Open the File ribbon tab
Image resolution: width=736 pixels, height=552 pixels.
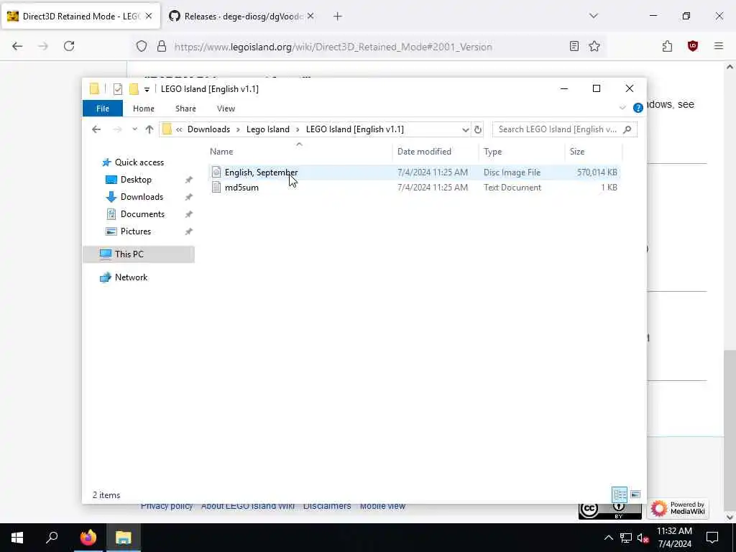pyautogui.click(x=102, y=109)
